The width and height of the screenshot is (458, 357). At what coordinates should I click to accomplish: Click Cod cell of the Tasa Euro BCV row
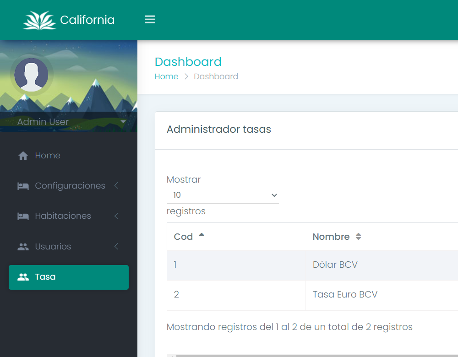[x=236, y=295]
